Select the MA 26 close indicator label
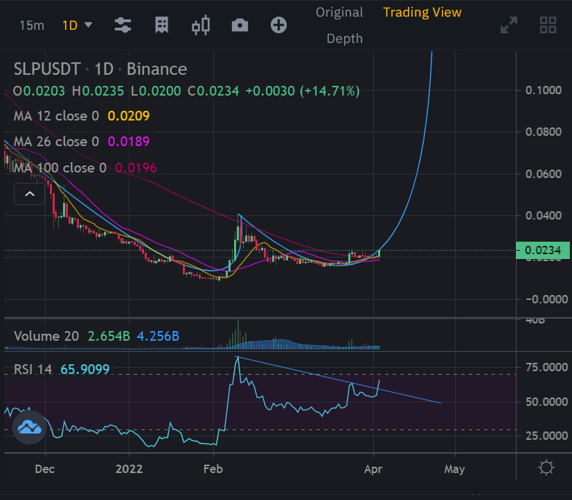 pos(56,141)
